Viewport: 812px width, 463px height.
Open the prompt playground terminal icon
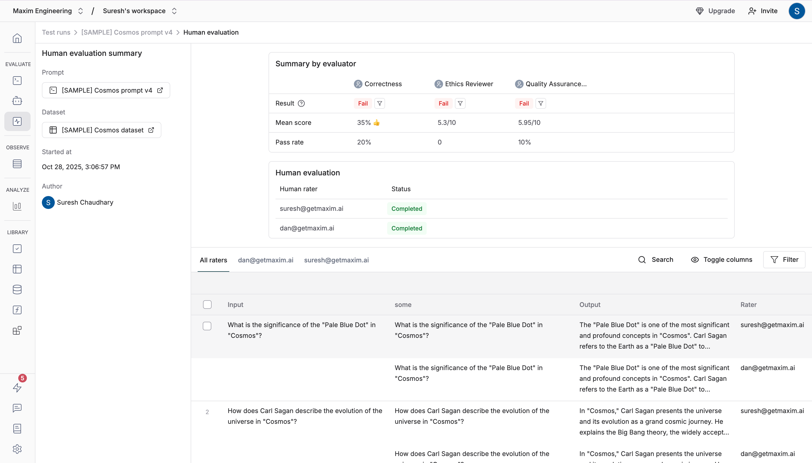point(17,81)
